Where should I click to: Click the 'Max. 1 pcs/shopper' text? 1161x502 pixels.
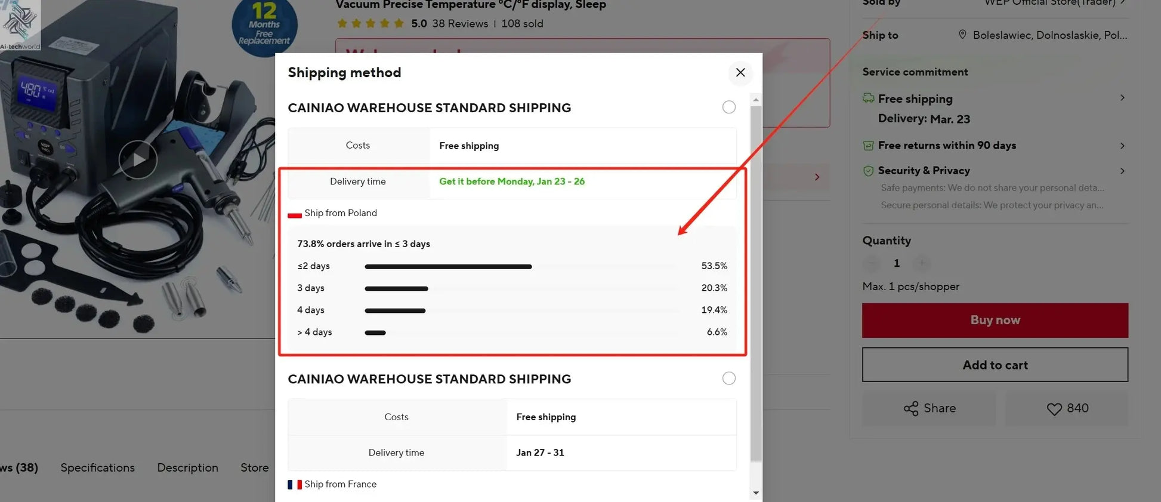click(x=911, y=287)
